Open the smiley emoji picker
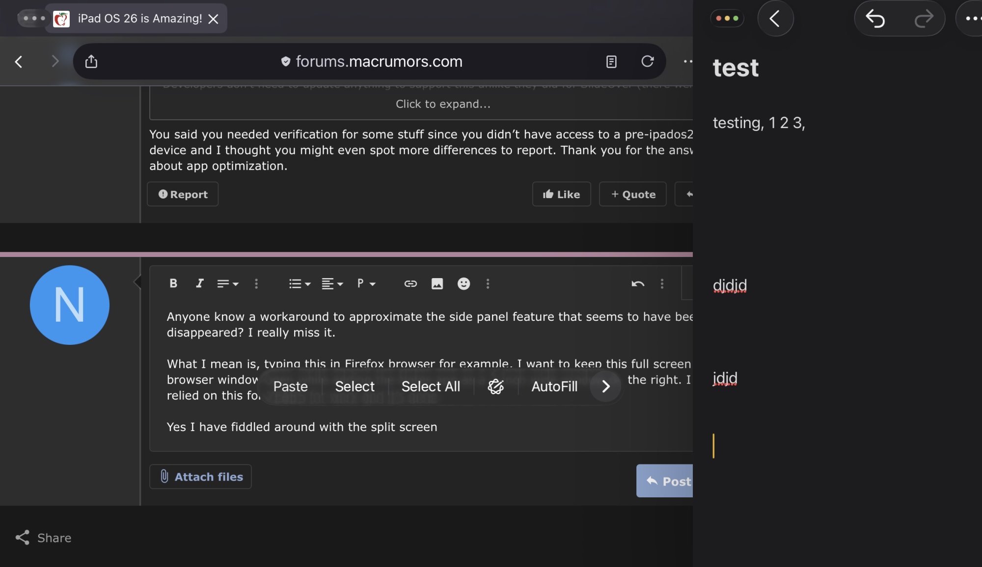Screen dimensions: 982x567 point(464,283)
